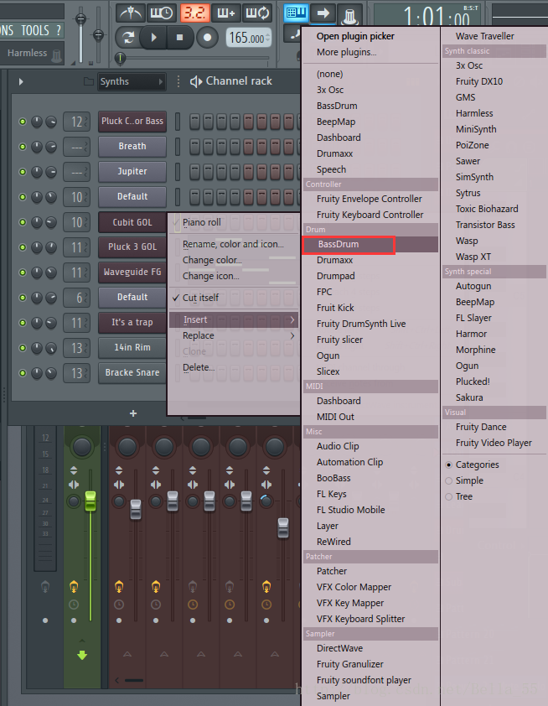Click the main volume slider
This screenshot has height=706, width=548.
[80, 19]
